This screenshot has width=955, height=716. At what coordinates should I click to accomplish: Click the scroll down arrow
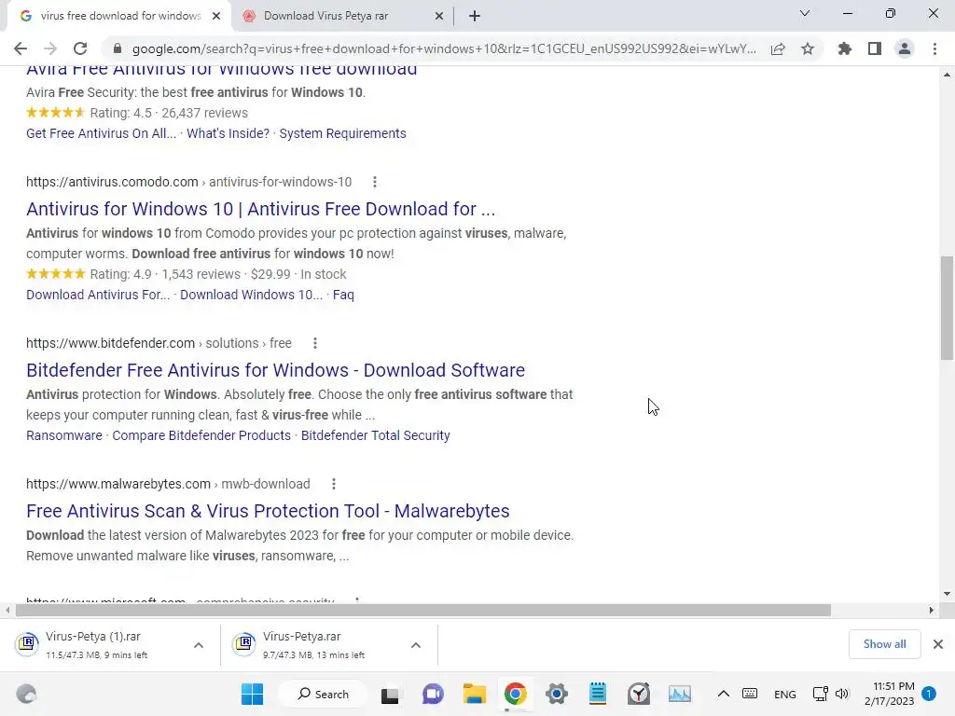click(x=947, y=593)
